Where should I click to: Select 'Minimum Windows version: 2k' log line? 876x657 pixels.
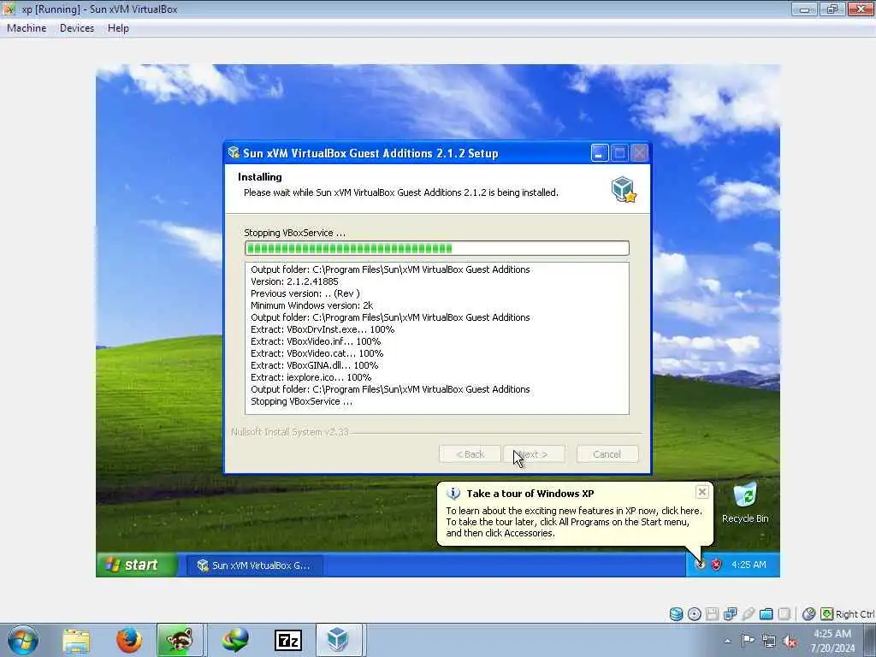(x=311, y=305)
